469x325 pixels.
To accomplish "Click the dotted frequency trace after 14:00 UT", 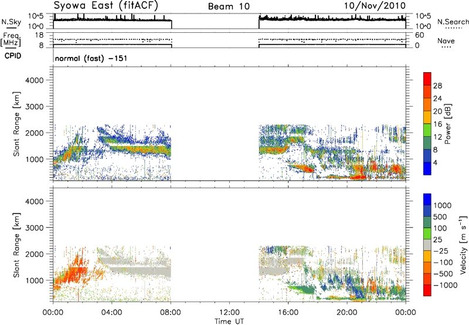I will (332, 39).
